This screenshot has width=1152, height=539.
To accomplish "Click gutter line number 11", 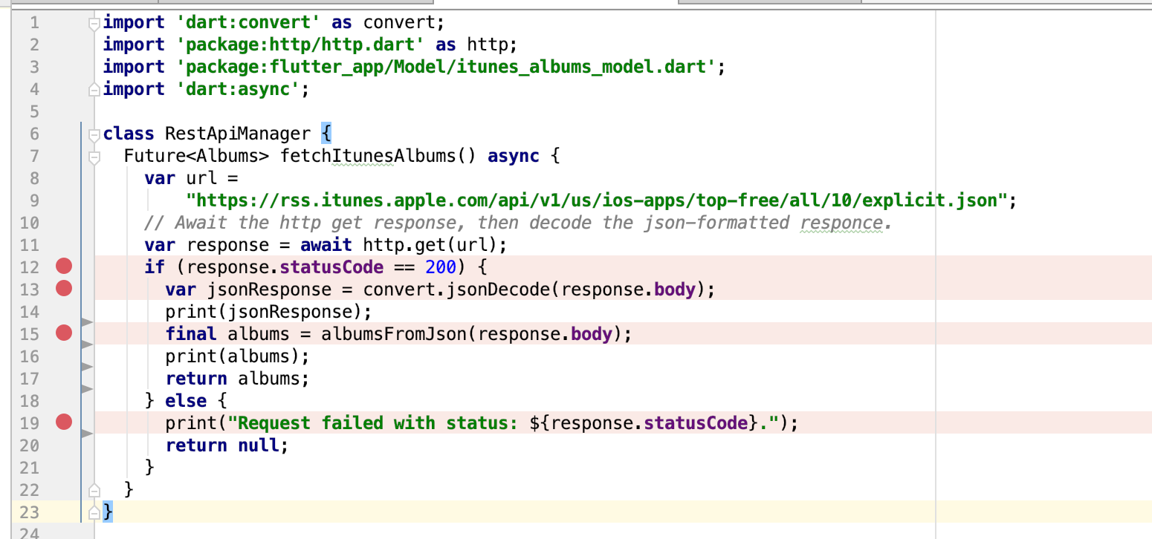I will (29, 245).
